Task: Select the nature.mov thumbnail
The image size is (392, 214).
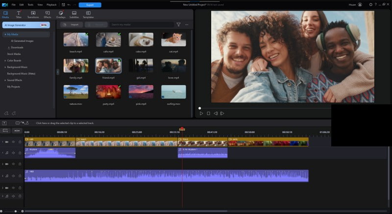Action: click(x=76, y=92)
